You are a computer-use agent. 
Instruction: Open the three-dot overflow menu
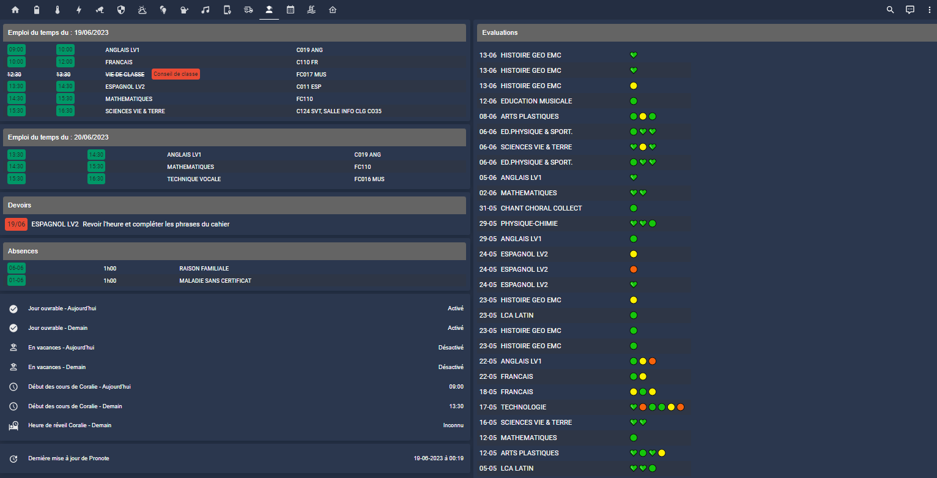tap(930, 10)
